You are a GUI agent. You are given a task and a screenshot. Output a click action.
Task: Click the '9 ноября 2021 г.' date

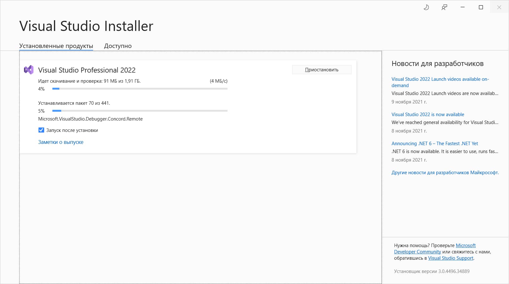click(409, 102)
